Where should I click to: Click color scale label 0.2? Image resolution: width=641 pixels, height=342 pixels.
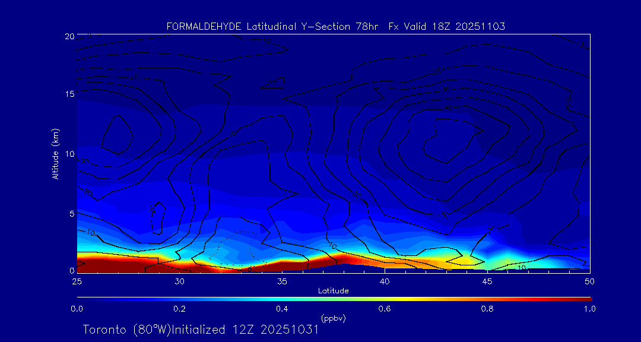pyautogui.click(x=179, y=309)
